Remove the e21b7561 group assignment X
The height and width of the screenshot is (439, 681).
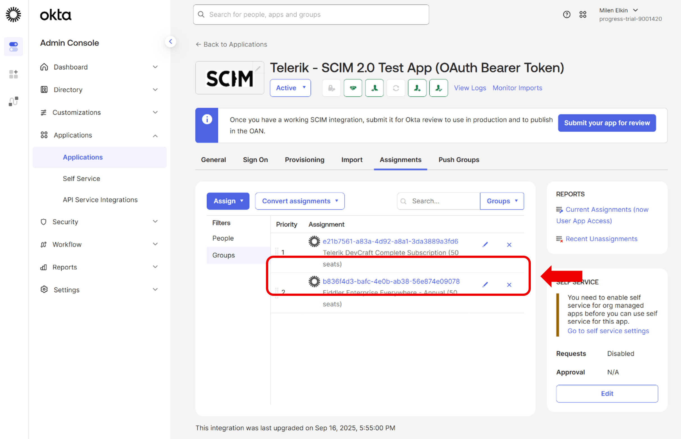coord(509,245)
